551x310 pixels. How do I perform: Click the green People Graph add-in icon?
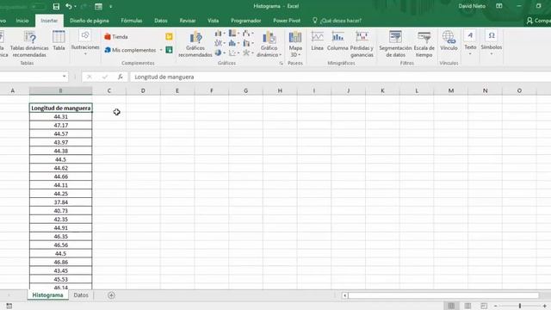(x=169, y=50)
